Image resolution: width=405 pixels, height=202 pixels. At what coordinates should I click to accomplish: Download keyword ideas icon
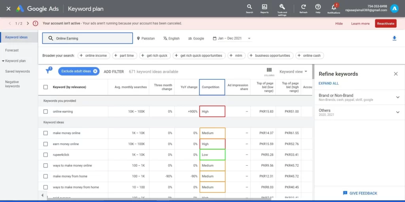point(394,38)
